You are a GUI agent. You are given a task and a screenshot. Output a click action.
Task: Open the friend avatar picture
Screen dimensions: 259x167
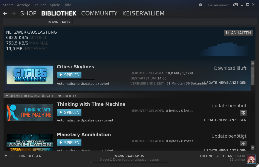coord(251,159)
